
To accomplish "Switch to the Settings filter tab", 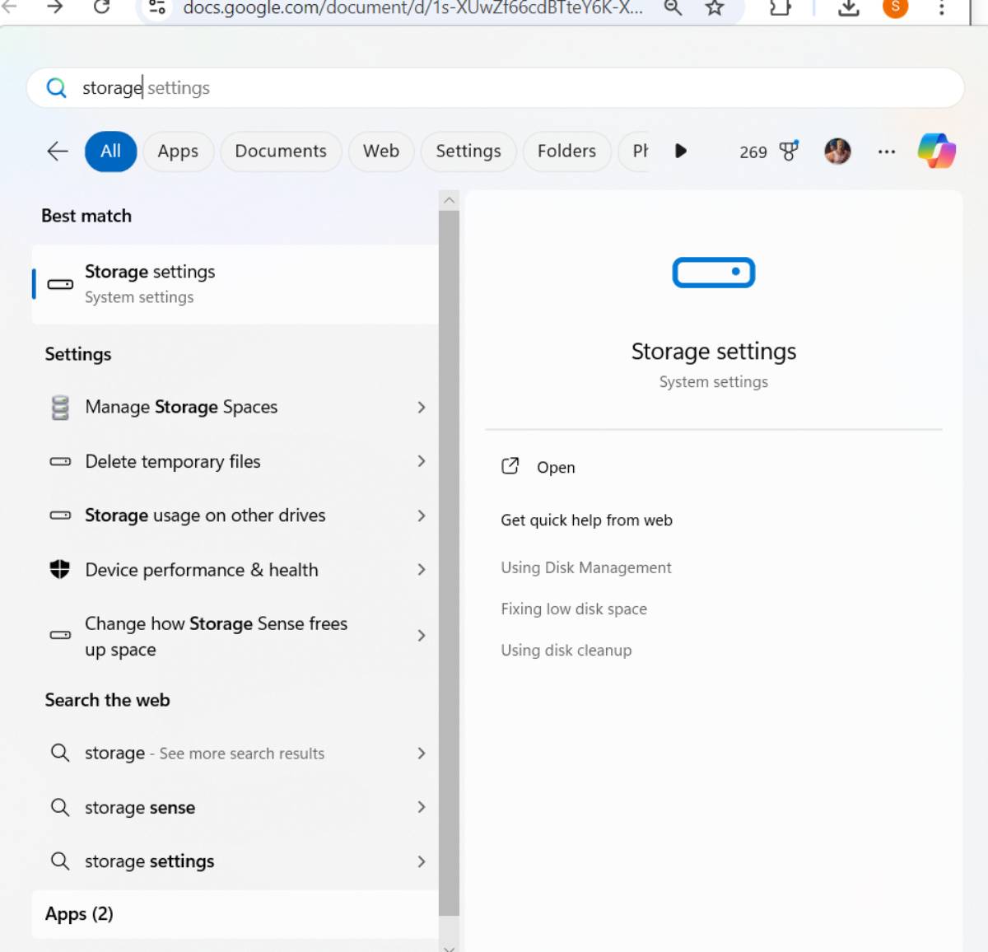I will [468, 152].
